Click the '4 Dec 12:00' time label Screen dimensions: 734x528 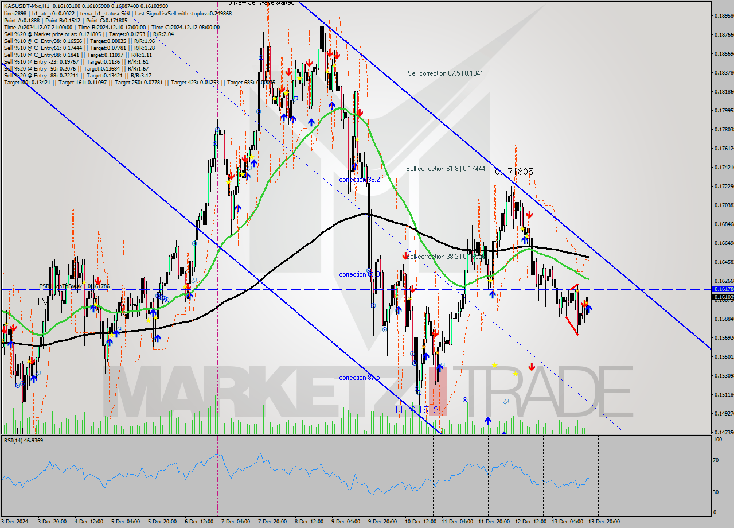coord(89,521)
